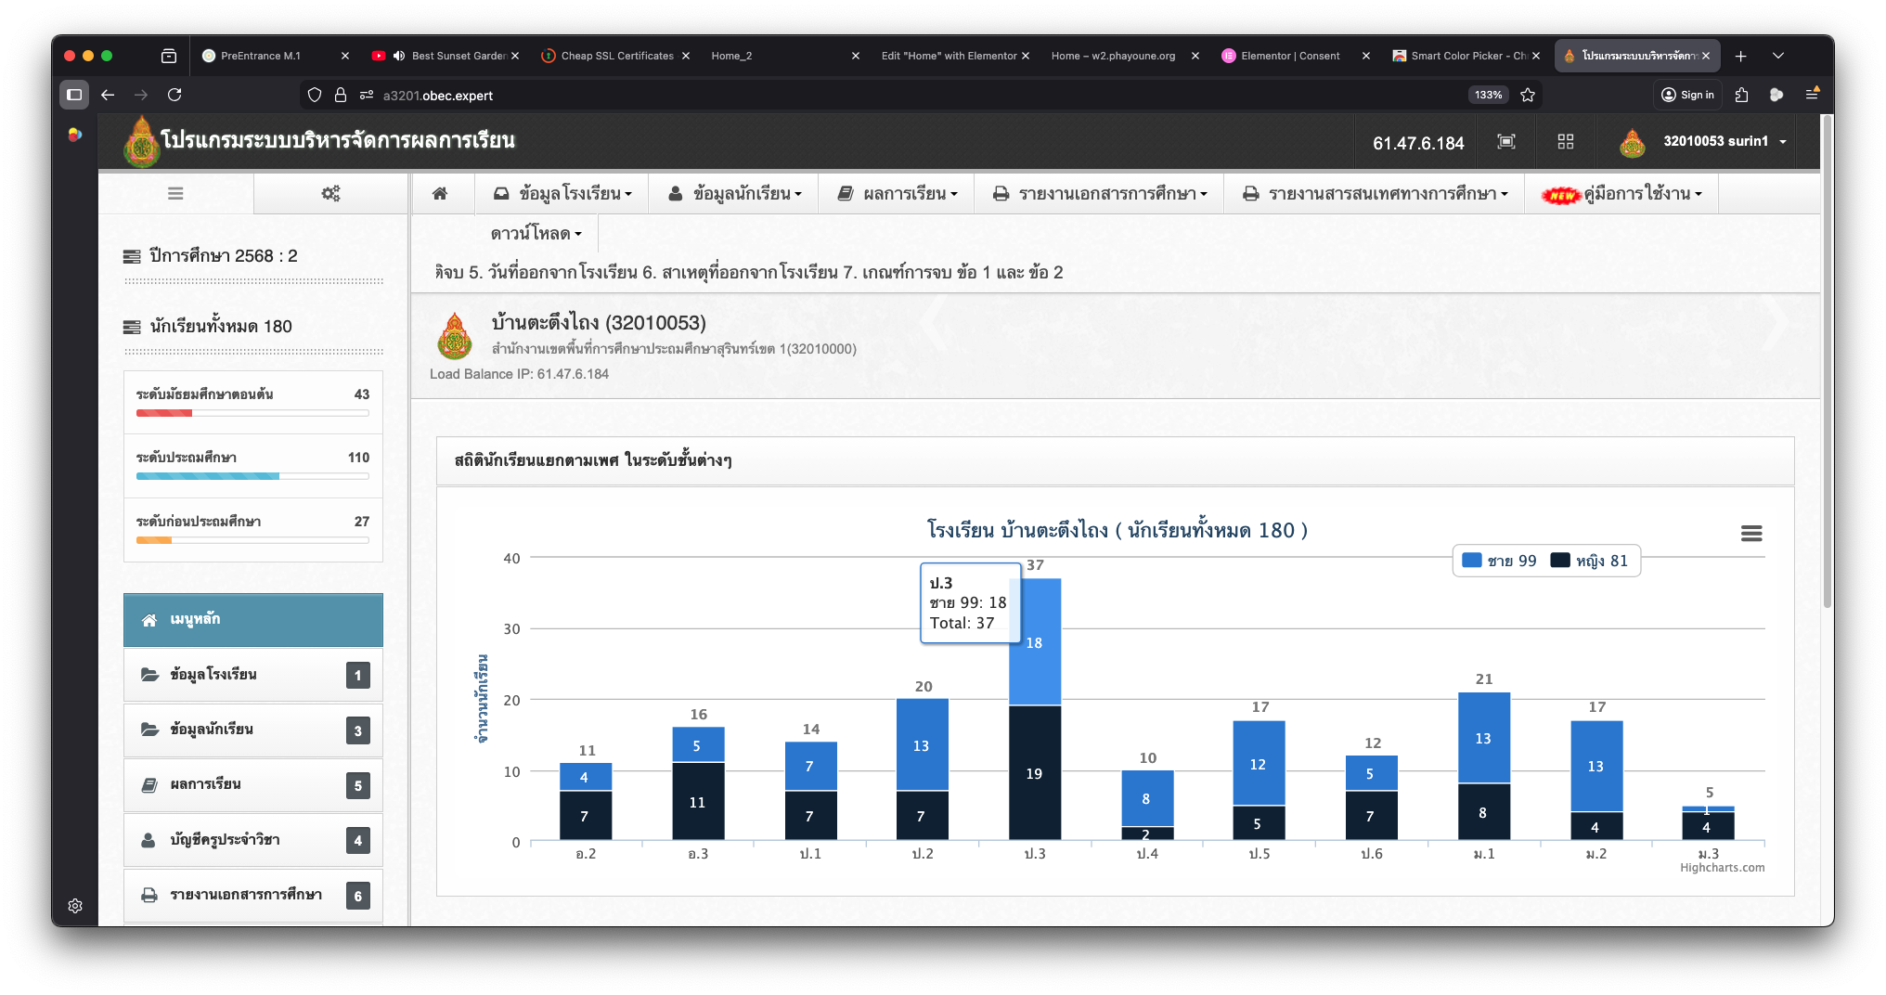This screenshot has height=995, width=1886.
Task: Bookmark this page with the star icon
Action: (x=1528, y=95)
